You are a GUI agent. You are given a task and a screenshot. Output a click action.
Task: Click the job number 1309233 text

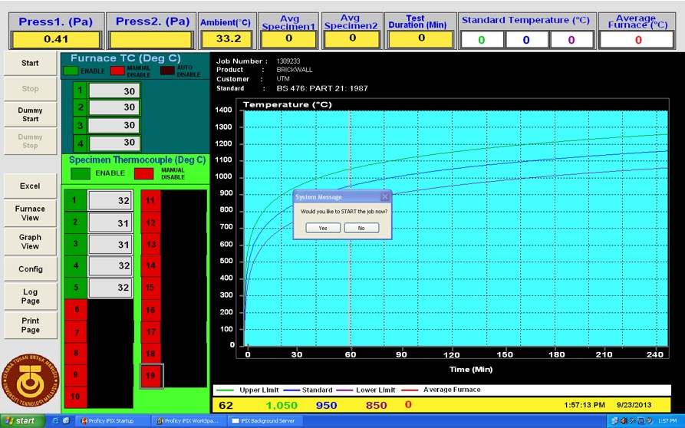pyautogui.click(x=288, y=61)
